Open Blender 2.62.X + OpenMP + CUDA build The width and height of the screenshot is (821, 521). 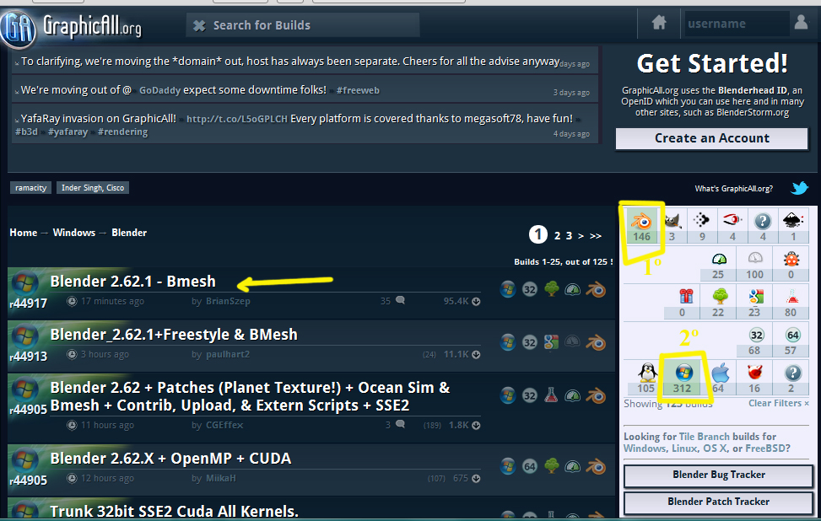click(x=170, y=459)
